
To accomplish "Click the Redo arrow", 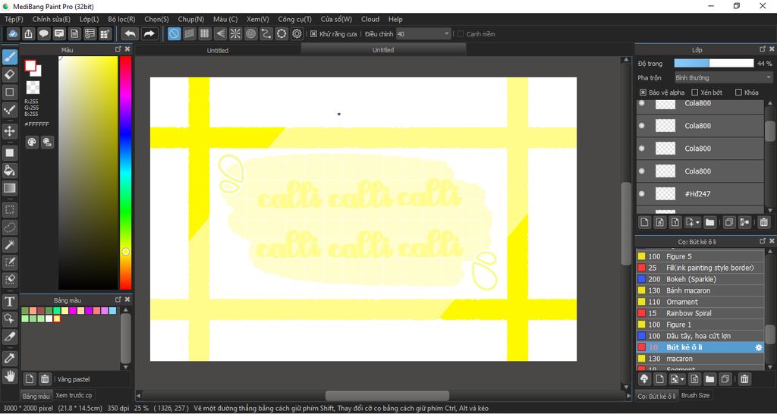I will pyautogui.click(x=149, y=33).
